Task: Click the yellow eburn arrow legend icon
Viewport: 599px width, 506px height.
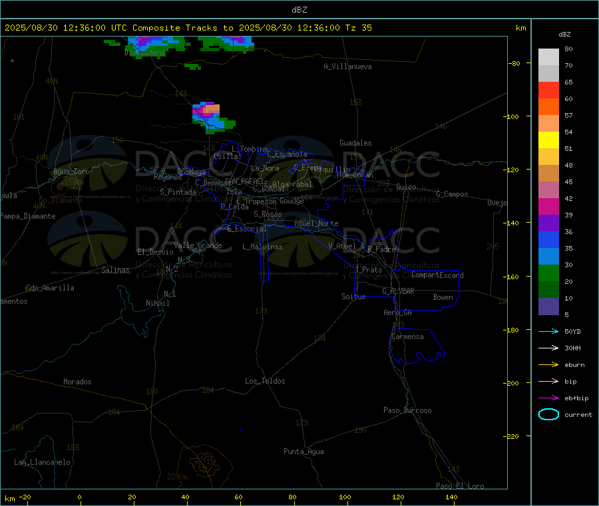Action: (x=548, y=364)
